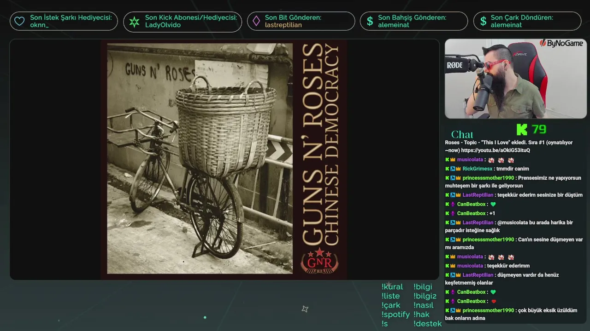The height and width of the screenshot is (331, 590).
Task: Click the Chinese Democracy album cover
Action: (x=224, y=159)
